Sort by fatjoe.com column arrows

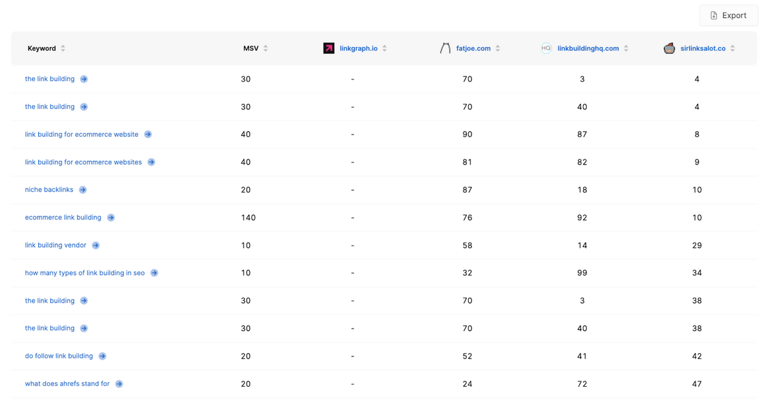coord(497,48)
